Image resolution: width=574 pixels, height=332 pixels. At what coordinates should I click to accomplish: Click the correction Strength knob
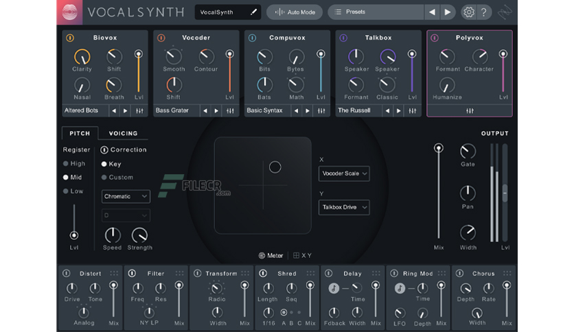coord(139,235)
